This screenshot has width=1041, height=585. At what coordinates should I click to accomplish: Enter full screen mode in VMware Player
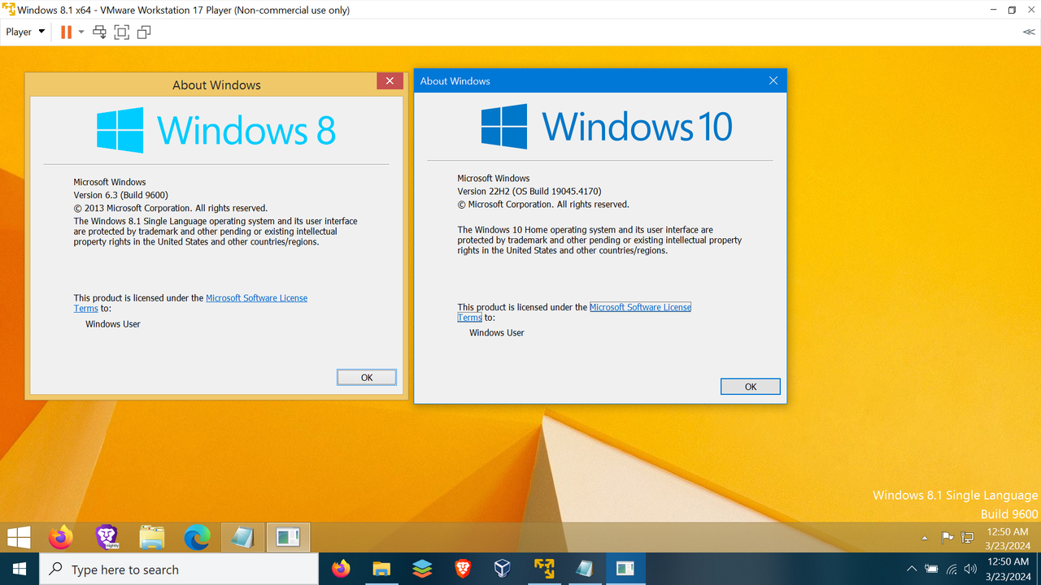122,32
